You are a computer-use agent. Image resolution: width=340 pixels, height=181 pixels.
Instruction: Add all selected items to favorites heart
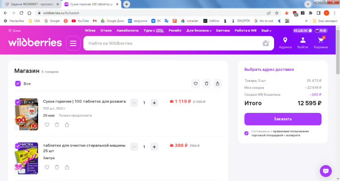coord(196,84)
